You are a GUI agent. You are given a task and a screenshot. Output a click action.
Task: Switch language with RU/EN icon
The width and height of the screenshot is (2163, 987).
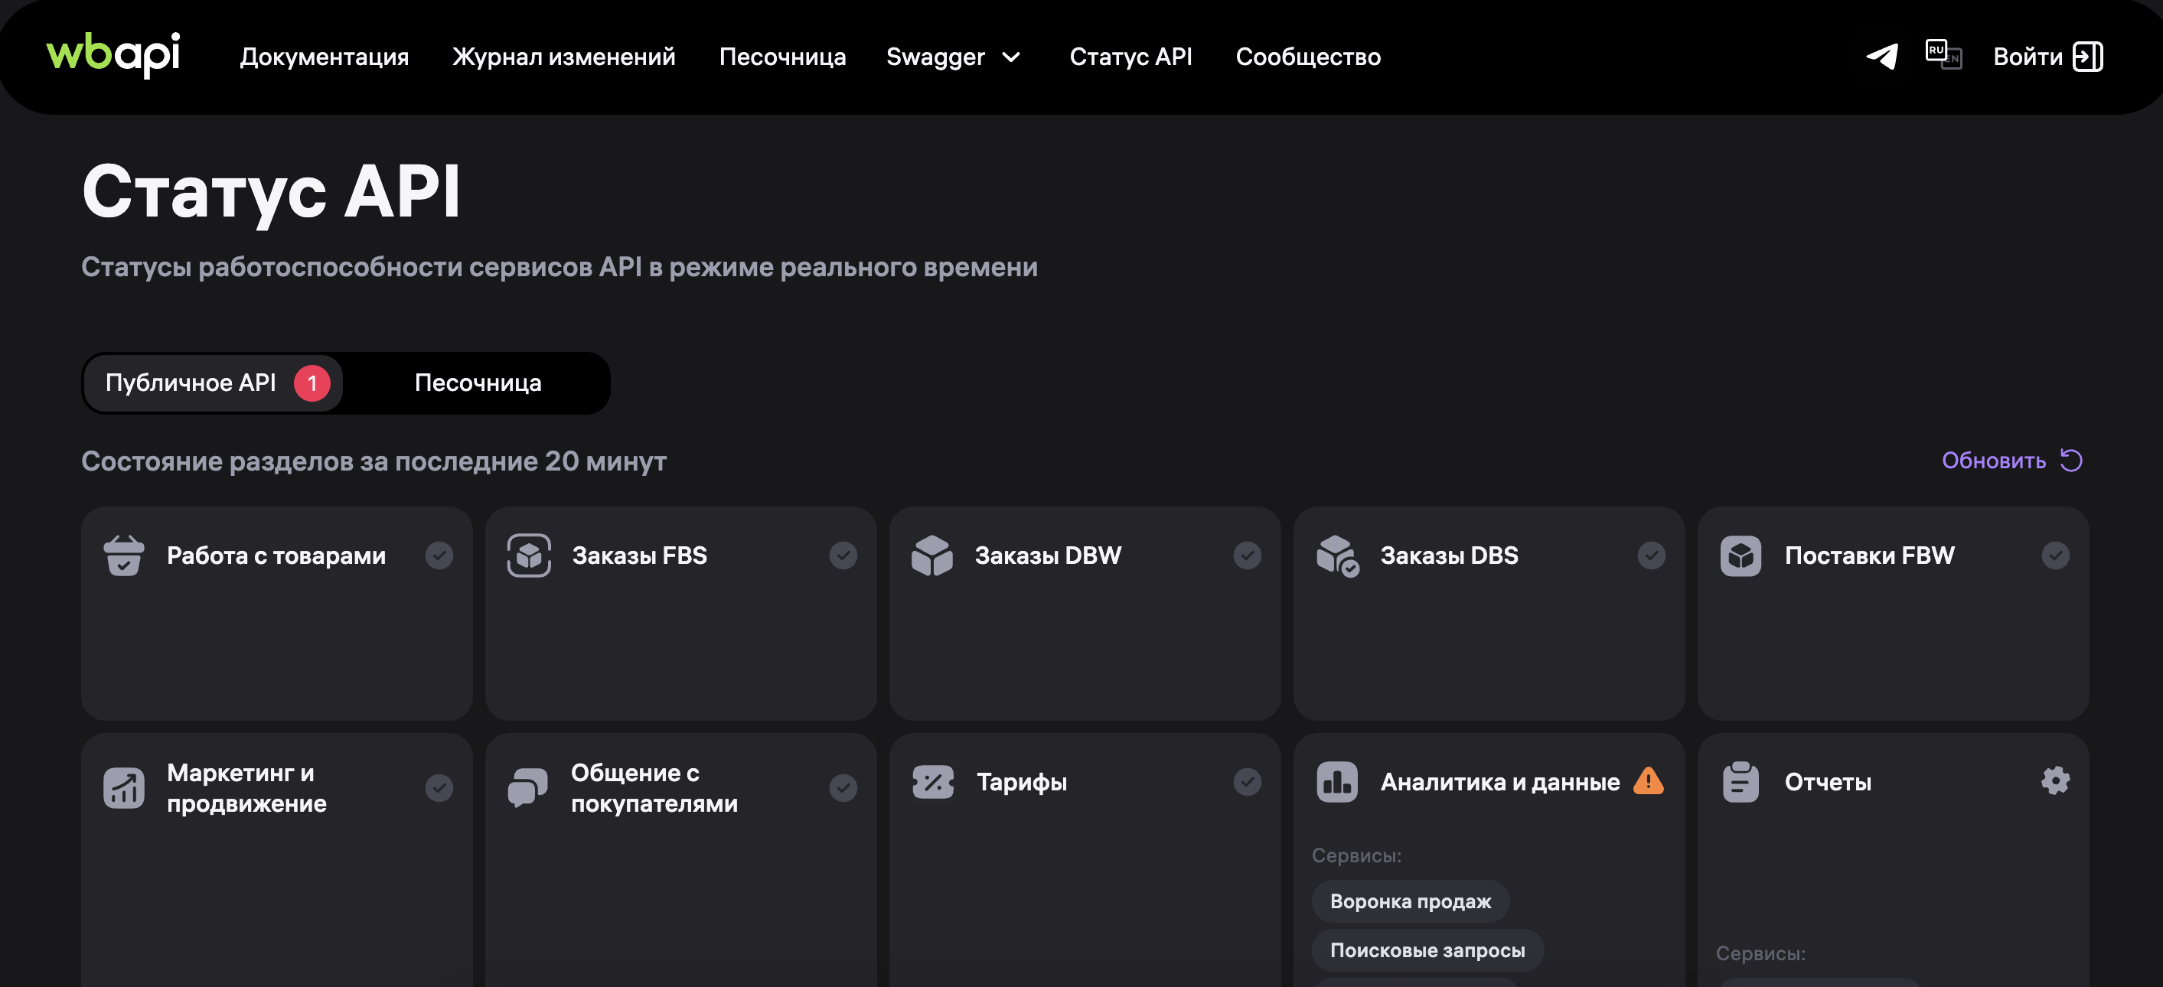(1943, 55)
